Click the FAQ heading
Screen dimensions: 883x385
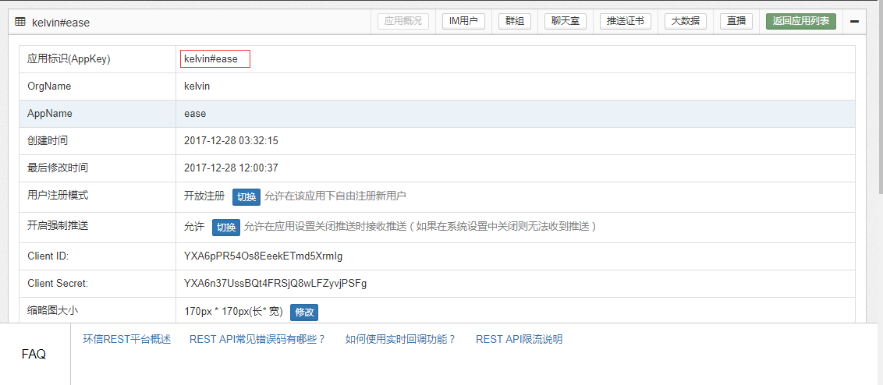coord(34,354)
